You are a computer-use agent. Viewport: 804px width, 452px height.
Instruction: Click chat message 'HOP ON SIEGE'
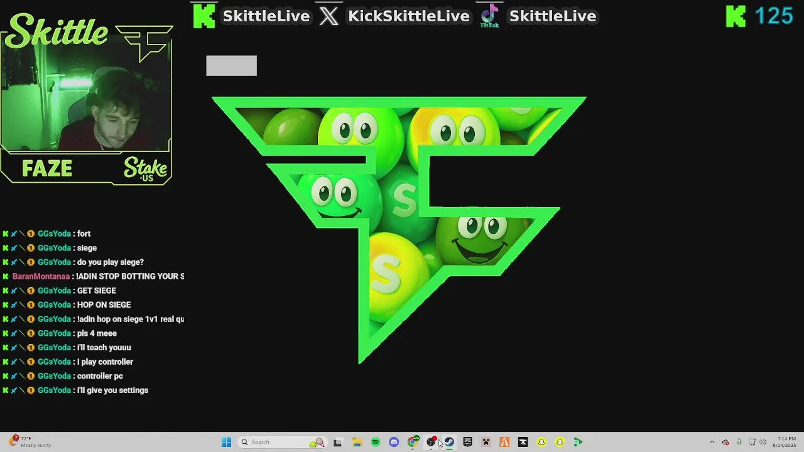pos(104,305)
